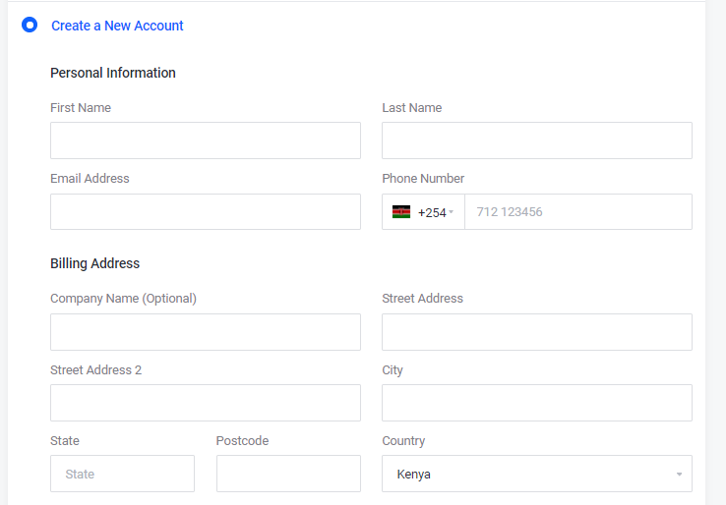Click the Create a New Account link text

pyautogui.click(x=117, y=26)
